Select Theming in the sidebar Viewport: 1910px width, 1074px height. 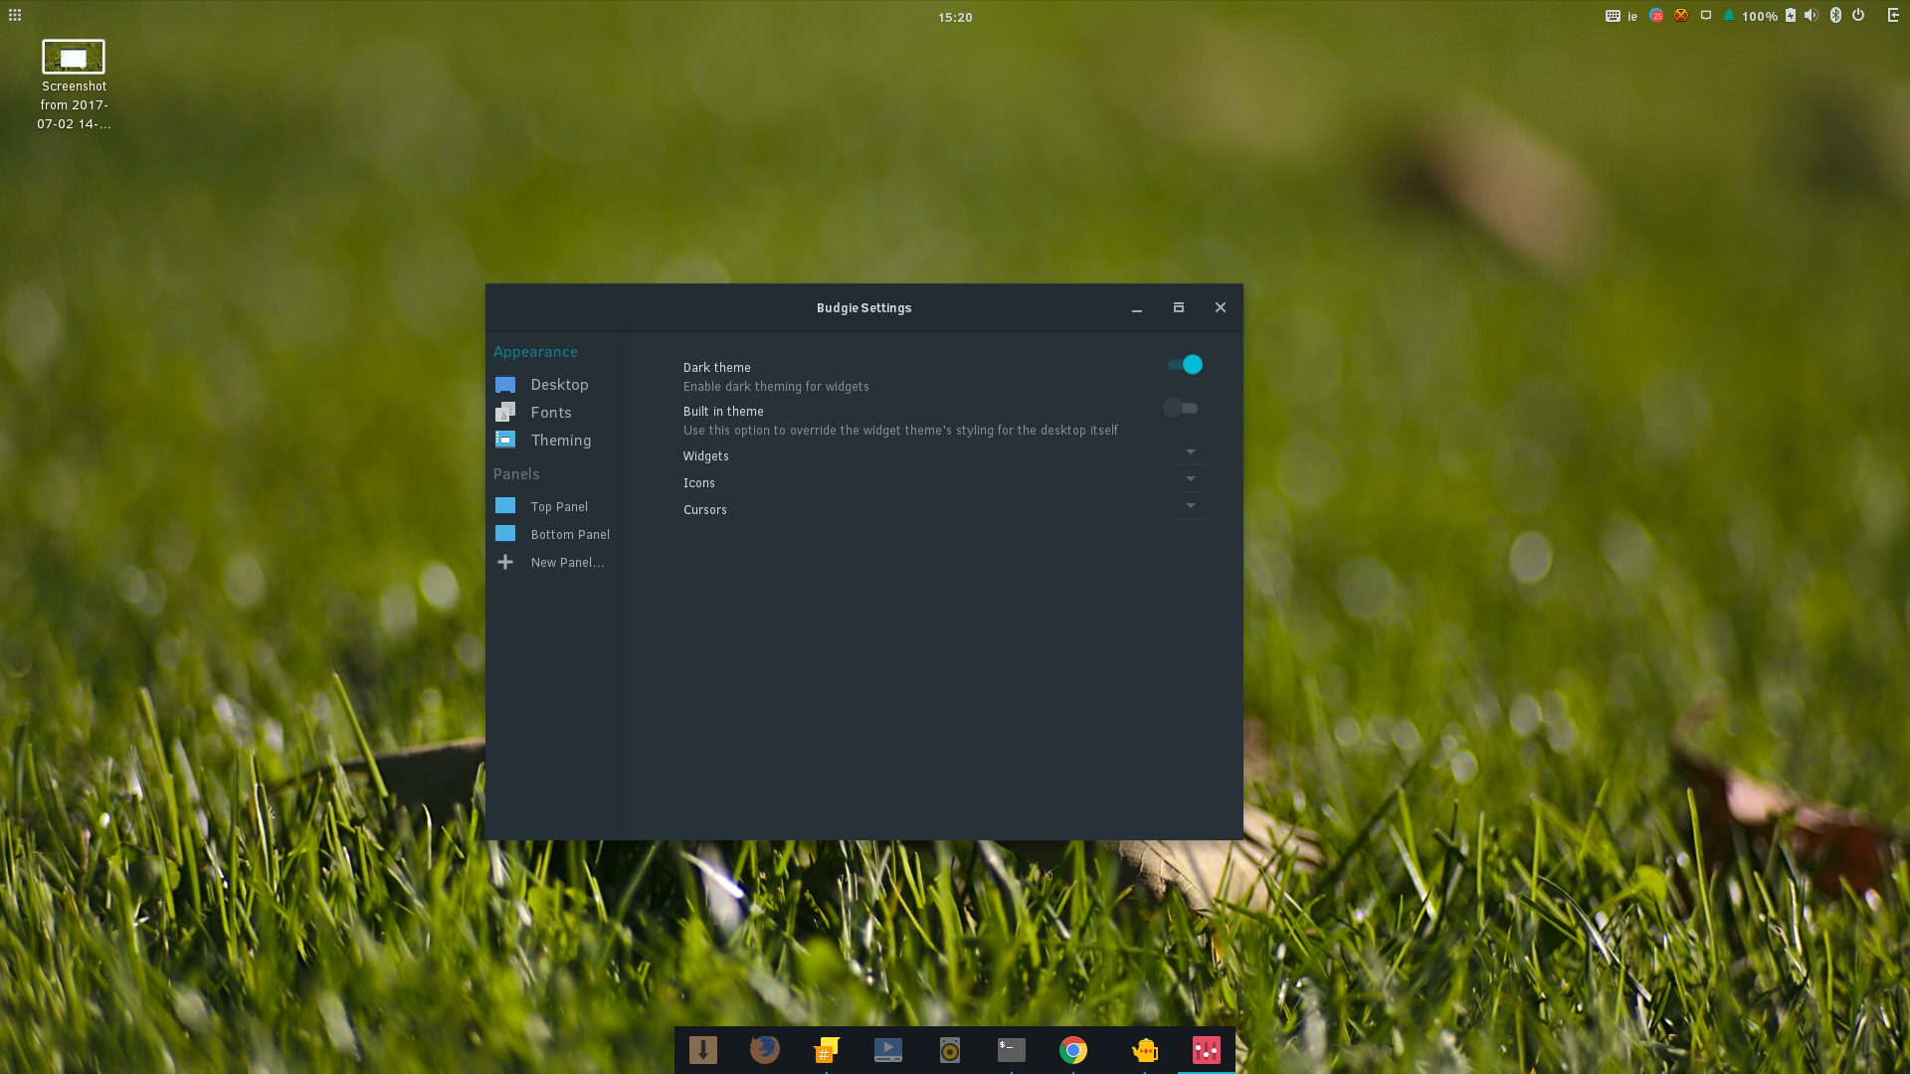[x=555, y=441]
